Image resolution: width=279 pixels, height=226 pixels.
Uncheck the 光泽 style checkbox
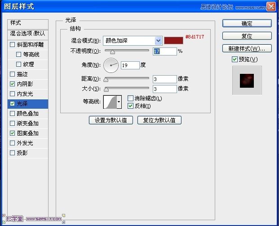pyautogui.click(x=12, y=104)
